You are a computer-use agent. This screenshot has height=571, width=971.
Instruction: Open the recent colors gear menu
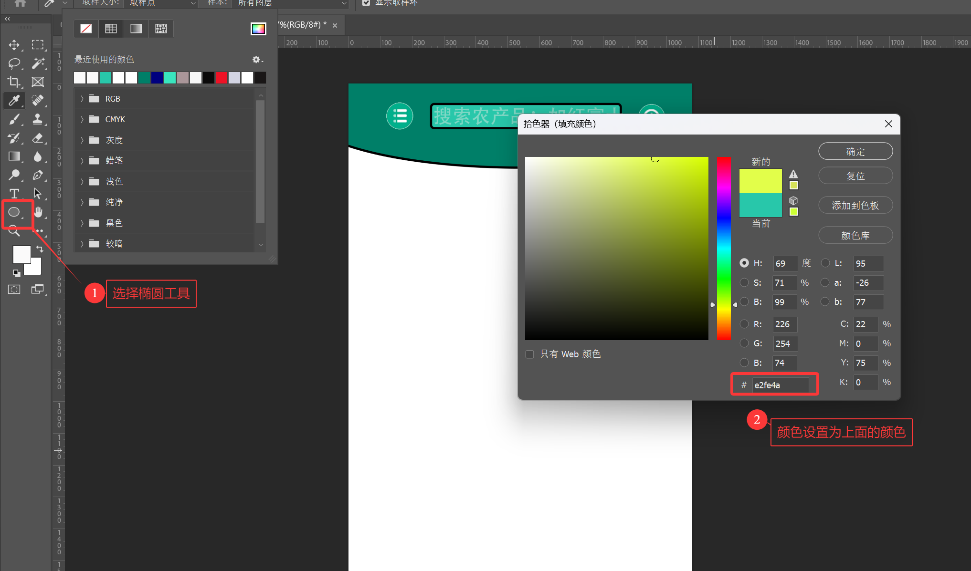257,60
